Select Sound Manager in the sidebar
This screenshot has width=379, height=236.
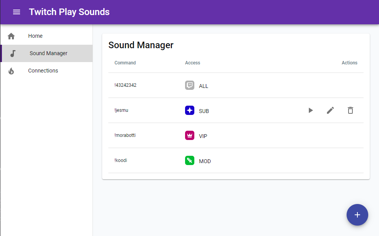click(49, 53)
